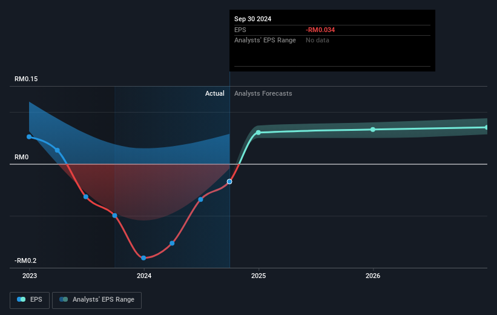The height and width of the screenshot is (315, 497).
Task: Click the 'Analysts Forecasts' section label
Action: pos(263,93)
